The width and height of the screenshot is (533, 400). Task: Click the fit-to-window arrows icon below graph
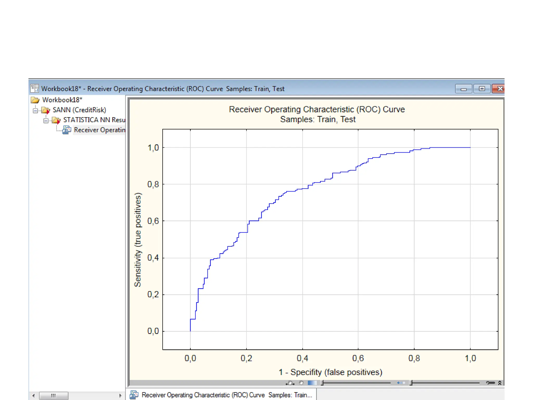click(x=290, y=383)
